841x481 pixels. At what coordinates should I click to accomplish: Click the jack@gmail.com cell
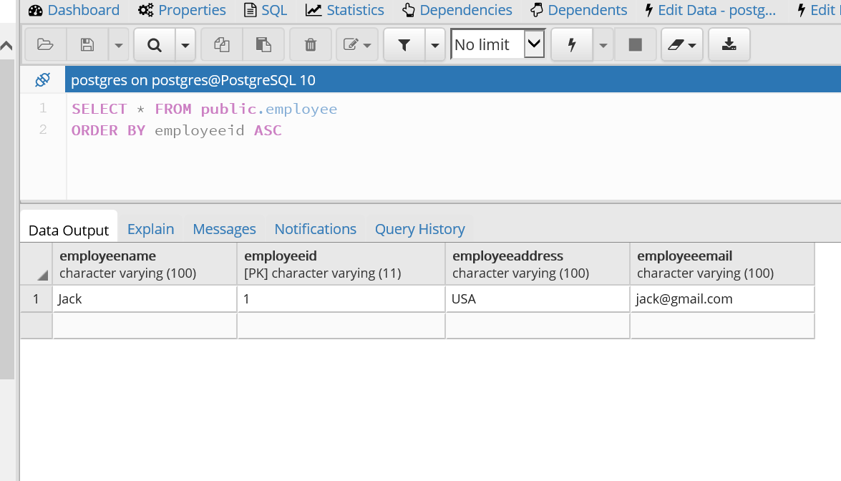pyautogui.click(x=721, y=299)
